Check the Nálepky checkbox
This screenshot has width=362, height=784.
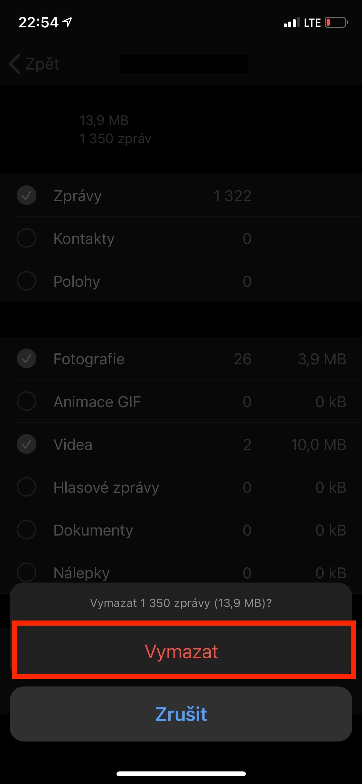pos(26,573)
